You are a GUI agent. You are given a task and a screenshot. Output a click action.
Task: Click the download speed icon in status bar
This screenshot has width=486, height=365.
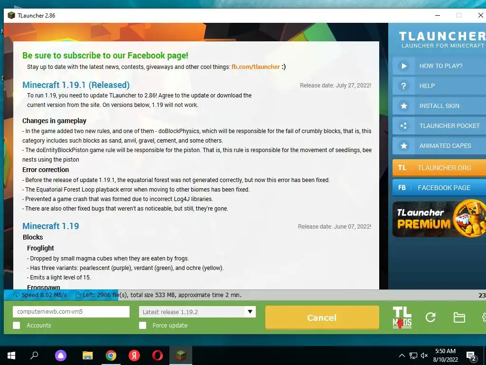tap(17, 295)
